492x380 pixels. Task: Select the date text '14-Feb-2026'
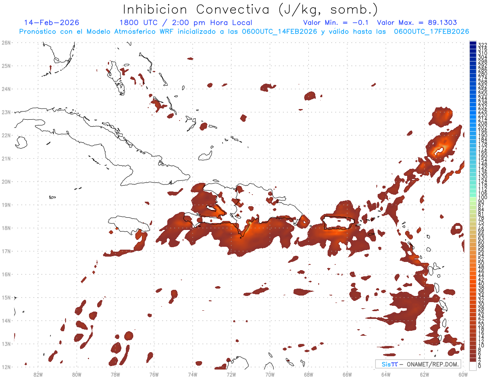coord(52,23)
